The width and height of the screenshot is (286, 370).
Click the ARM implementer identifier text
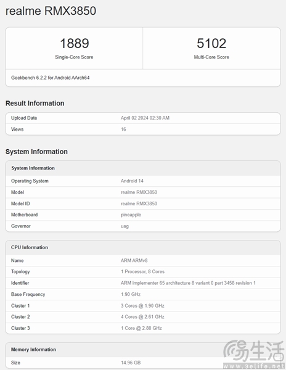click(188, 283)
